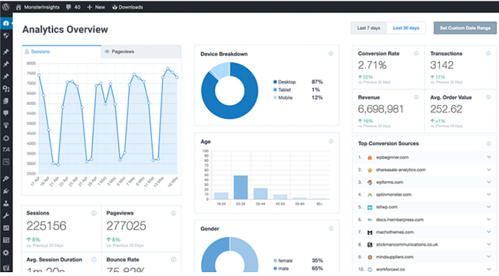Screen dimensions: 499x276
Task: Click the 35-44 bar in Age chart
Action: coord(260,194)
